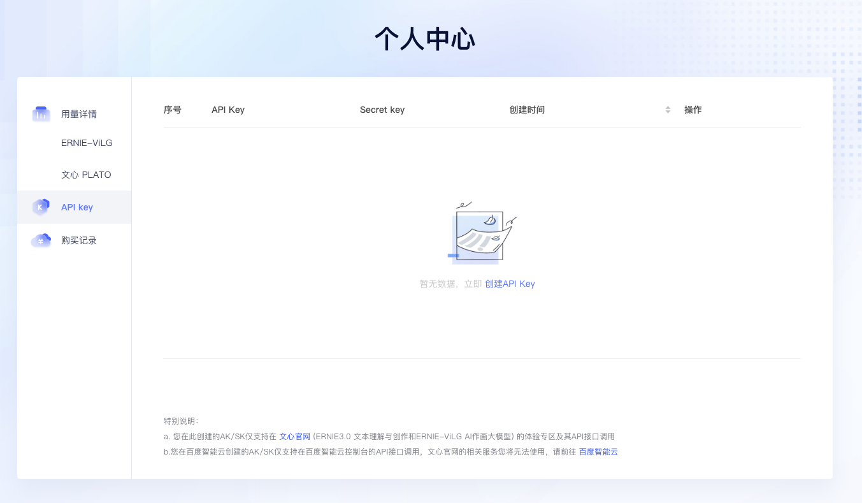Select ERNIE-ViLG usage item
Image resolution: width=862 pixels, height=503 pixels.
click(87, 143)
